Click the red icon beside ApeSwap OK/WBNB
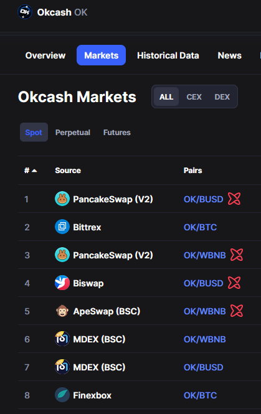Image resolution: width=261 pixels, height=414 pixels. tap(237, 311)
